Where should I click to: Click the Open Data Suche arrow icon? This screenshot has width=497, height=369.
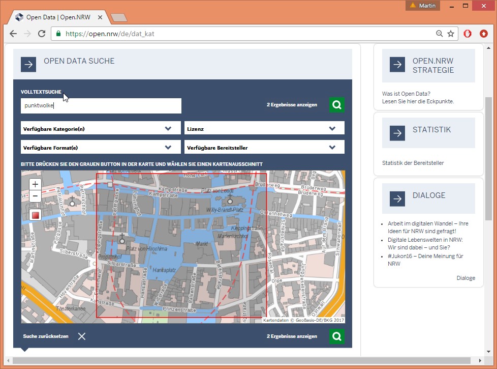pos(28,65)
